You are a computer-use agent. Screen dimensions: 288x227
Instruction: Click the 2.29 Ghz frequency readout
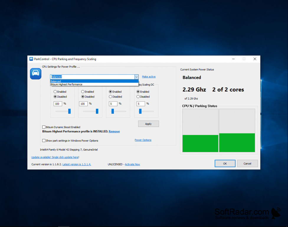pyautogui.click(x=194, y=89)
